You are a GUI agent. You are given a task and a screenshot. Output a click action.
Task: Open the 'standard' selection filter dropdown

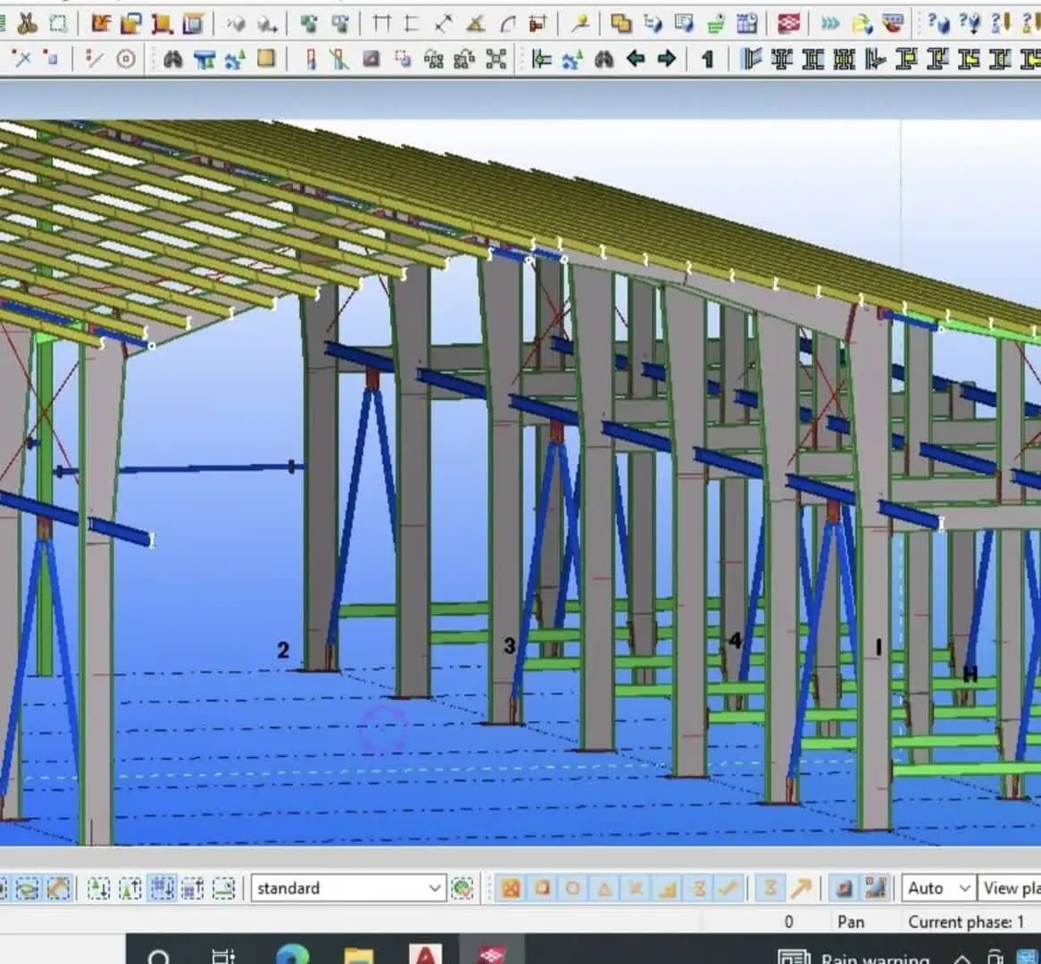click(x=435, y=888)
